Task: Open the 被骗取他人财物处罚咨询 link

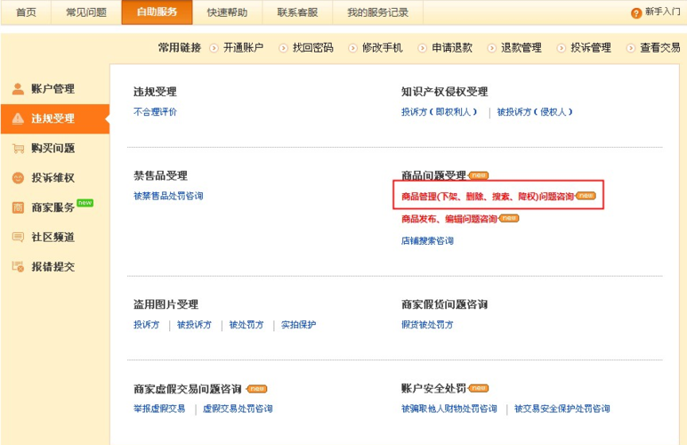Action: click(449, 409)
